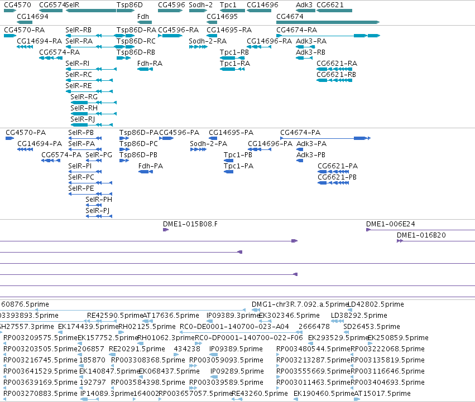The width and height of the screenshot is (475, 402).
Task: Open the CG4596 gene label
Action: pos(171,5)
